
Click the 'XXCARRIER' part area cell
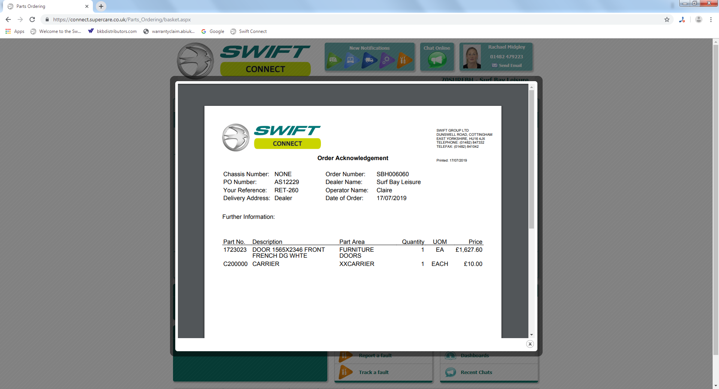tap(357, 264)
